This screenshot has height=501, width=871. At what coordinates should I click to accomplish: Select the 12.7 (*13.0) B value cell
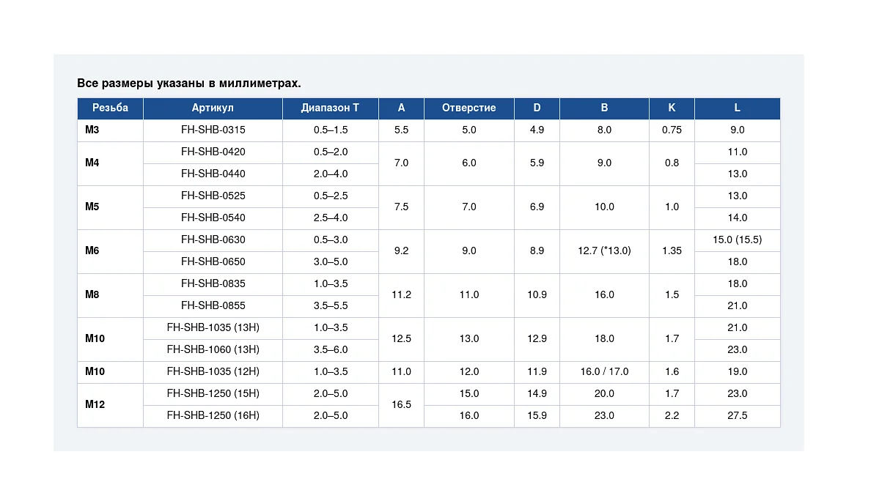coord(604,251)
